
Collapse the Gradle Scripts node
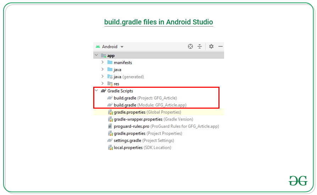[x=96, y=91]
